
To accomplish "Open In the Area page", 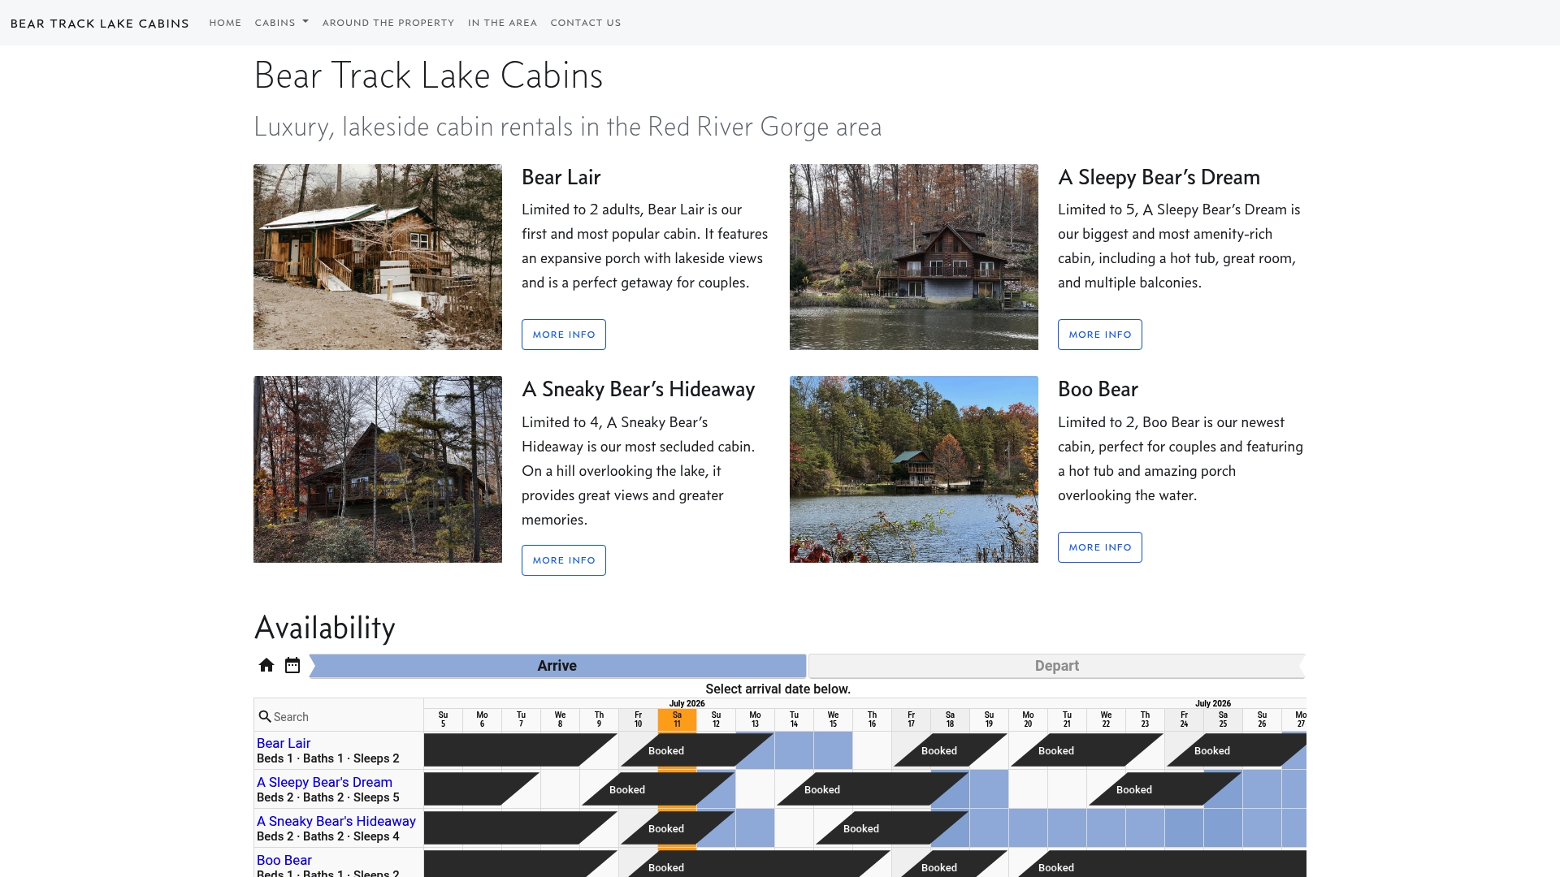I will tap(502, 23).
